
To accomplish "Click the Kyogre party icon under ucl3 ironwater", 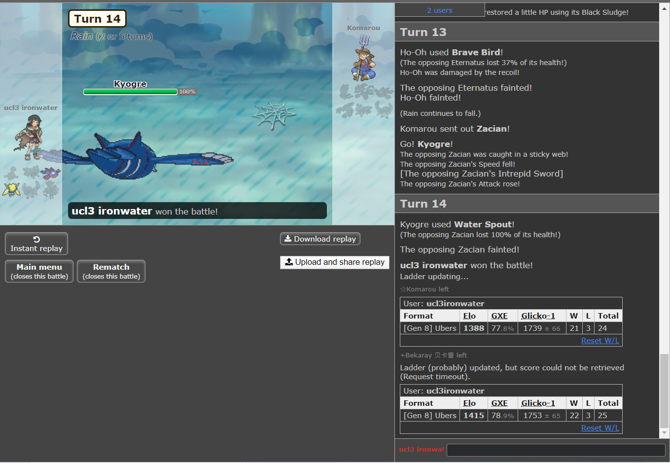I will 50,174.
